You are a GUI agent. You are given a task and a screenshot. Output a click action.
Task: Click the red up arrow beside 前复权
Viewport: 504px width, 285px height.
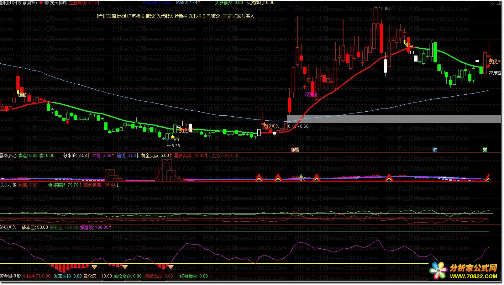(x=41, y=2)
